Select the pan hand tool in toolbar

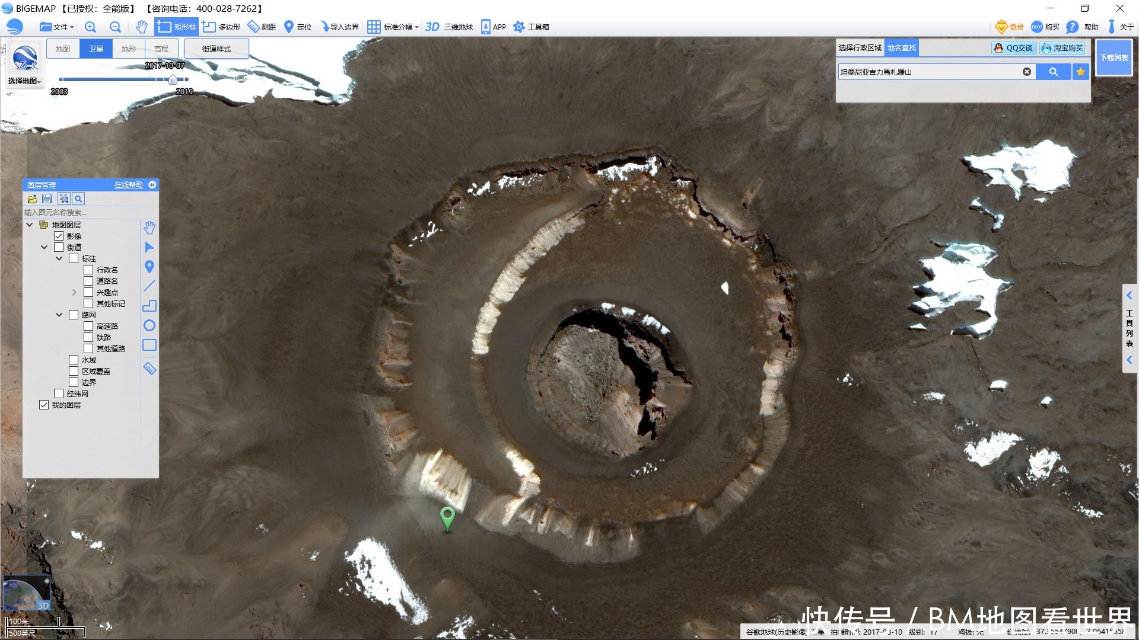point(141,27)
